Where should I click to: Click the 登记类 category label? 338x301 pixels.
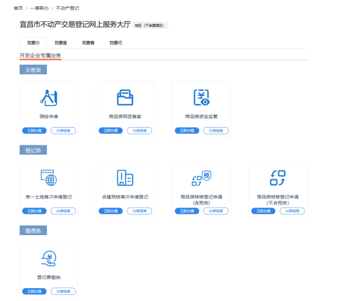(33, 150)
